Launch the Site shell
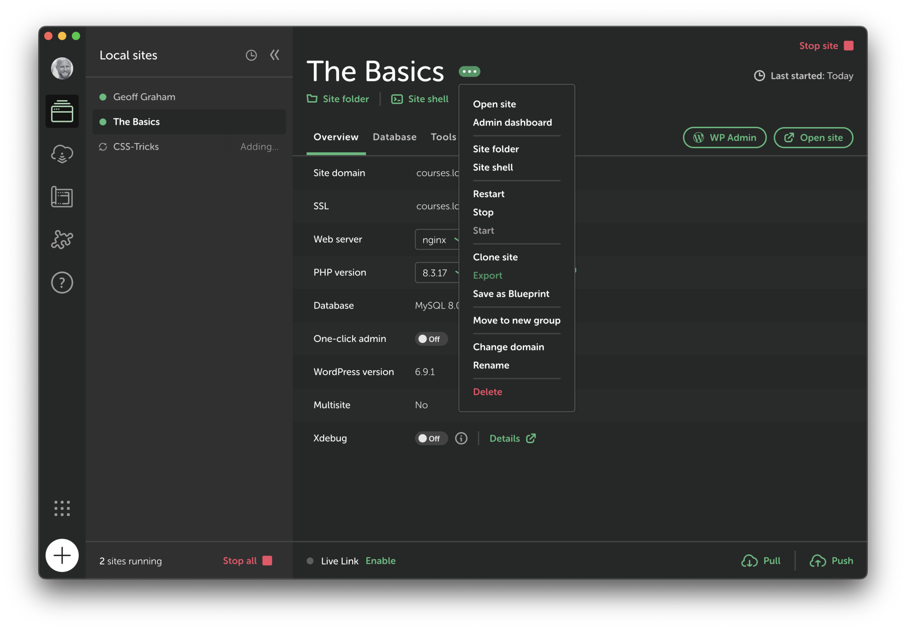 [419, 99]
